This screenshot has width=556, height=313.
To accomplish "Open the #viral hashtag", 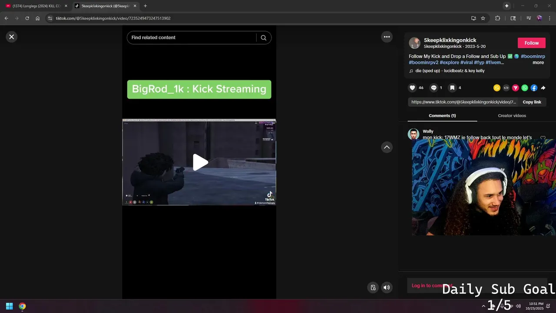I will click(x=467, y=63).
